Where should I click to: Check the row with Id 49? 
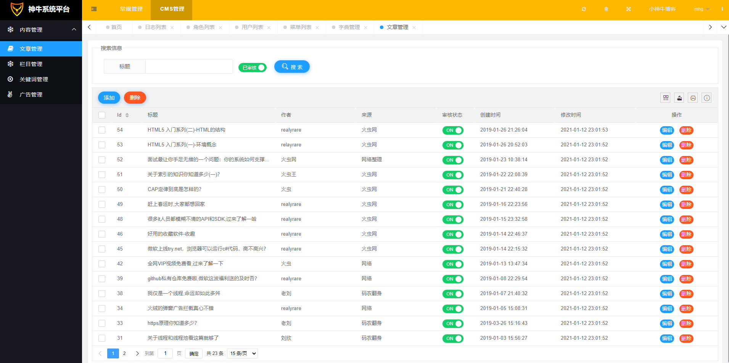tap(102, 204)
